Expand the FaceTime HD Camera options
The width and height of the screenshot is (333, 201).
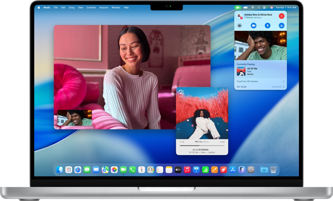(x=260, y=81)
